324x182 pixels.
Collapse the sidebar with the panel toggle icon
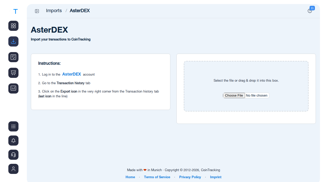37,11
